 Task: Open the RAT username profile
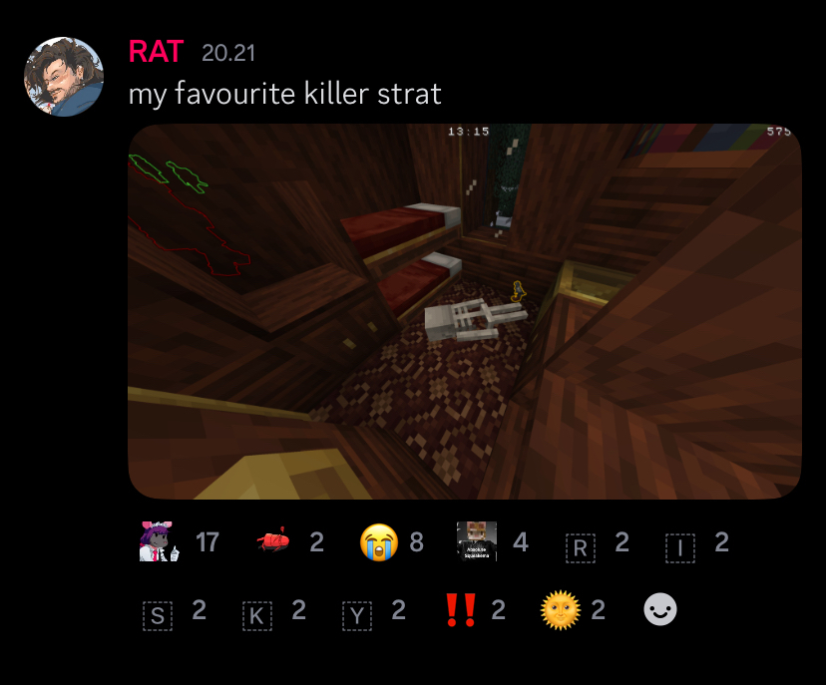point(156,52)
